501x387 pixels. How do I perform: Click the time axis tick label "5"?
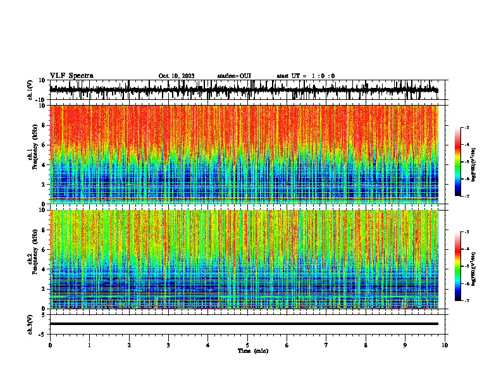coord(247,345)
